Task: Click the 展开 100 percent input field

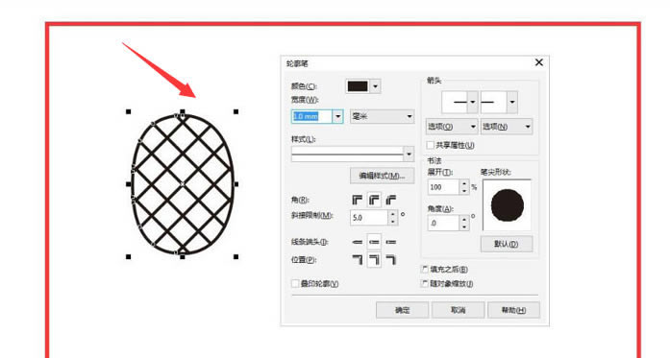Action: point(443,187)
